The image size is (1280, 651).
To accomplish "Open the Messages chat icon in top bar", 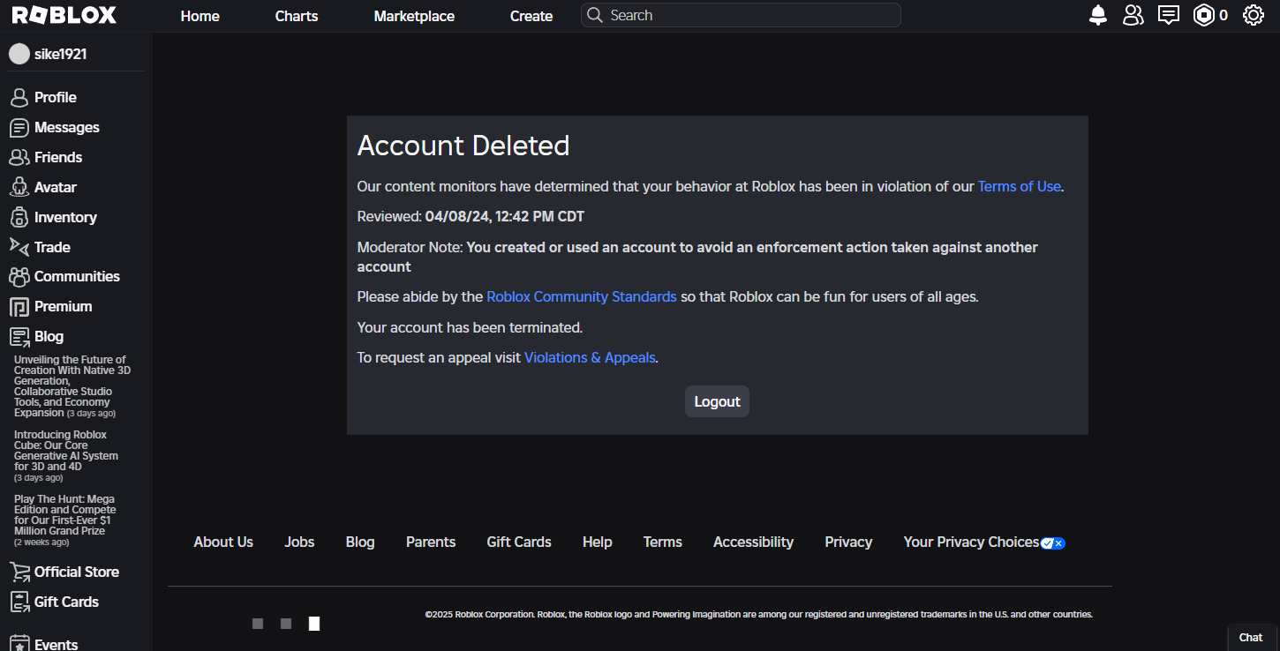I will 1168,15.
